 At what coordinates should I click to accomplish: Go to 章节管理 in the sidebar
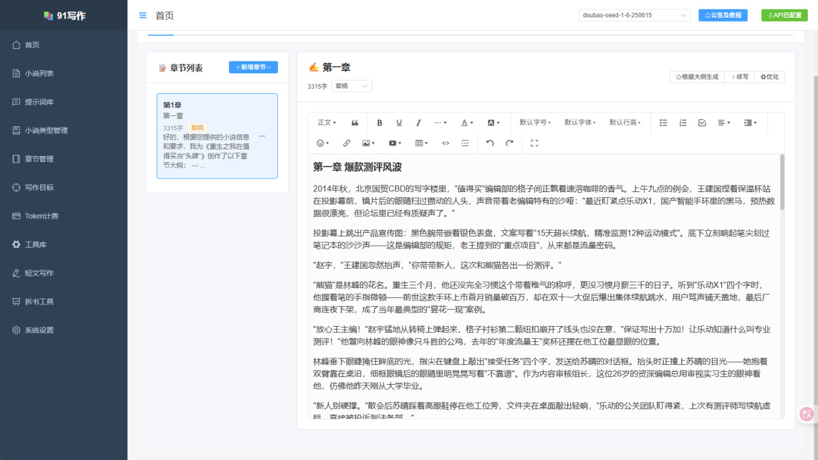pos(64,159)
